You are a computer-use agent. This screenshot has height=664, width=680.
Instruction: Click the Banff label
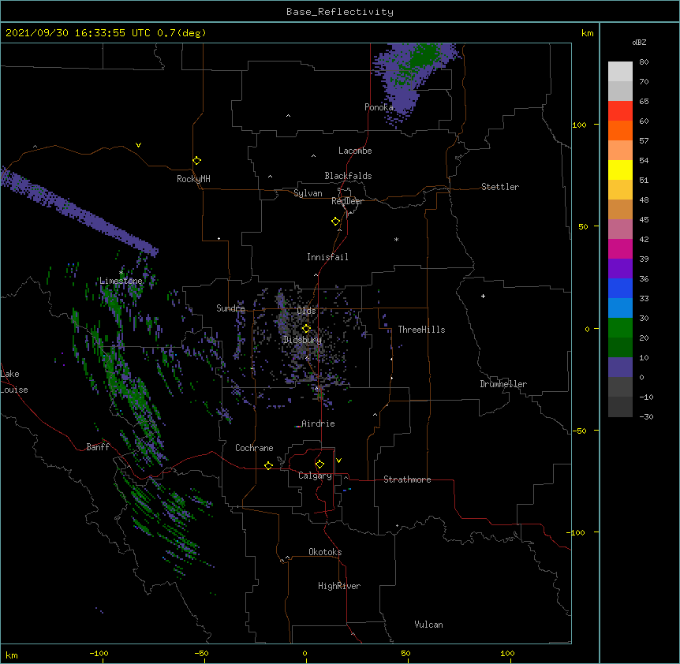98,447
